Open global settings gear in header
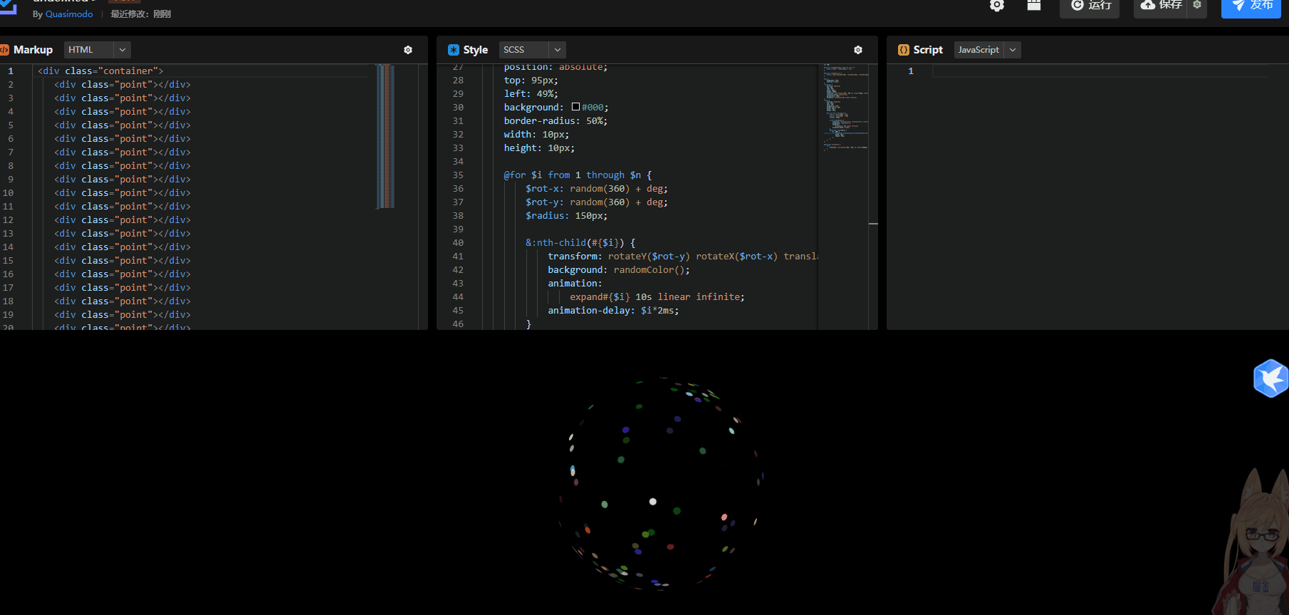The image size is (1289, 615). point(997,6)
